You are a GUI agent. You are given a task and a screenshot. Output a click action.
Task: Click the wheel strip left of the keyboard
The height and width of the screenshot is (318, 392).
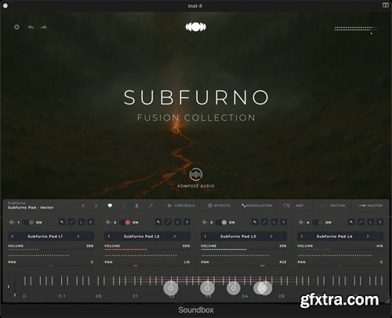tap(11, 287)
